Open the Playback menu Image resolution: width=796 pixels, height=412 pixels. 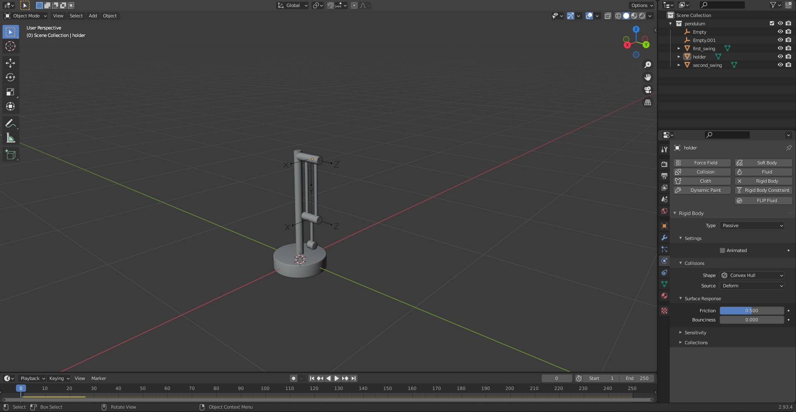pyautogui.click(x=32, y=378)
